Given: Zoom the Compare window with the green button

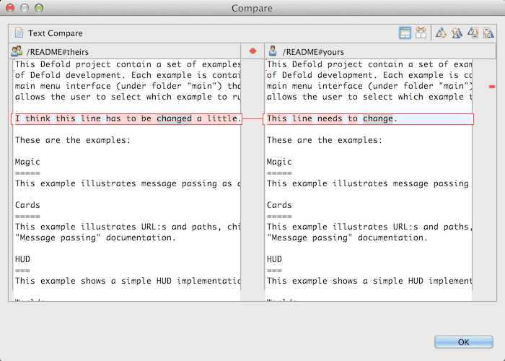Looking at the screenshot, I should tap(39, 8).
